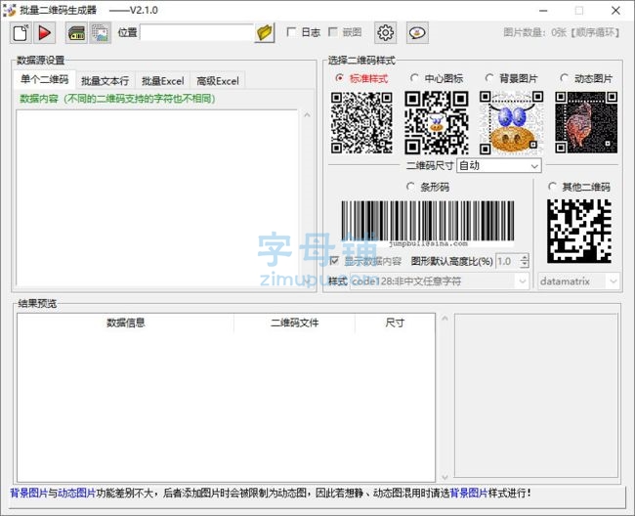This screenshot has height=516, width=635.
Task: Click the barcode sample image
Action: pos(428,224)
